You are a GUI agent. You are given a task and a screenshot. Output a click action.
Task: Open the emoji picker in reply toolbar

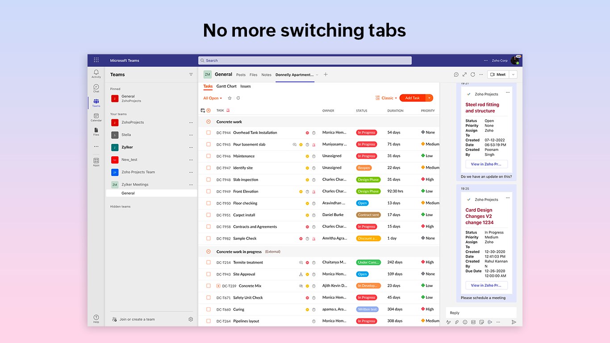[465, 322]
